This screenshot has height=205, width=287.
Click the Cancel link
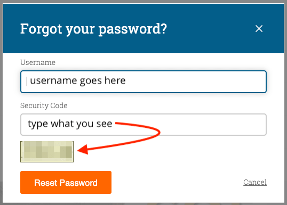[255, 182]
